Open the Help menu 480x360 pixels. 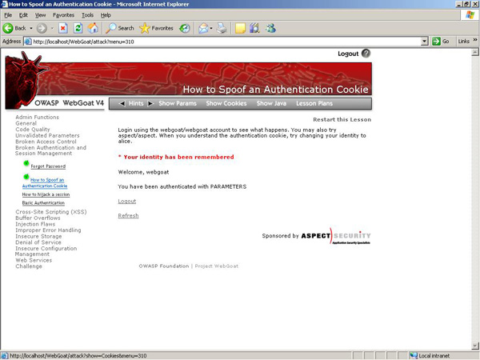pos(106,15)
